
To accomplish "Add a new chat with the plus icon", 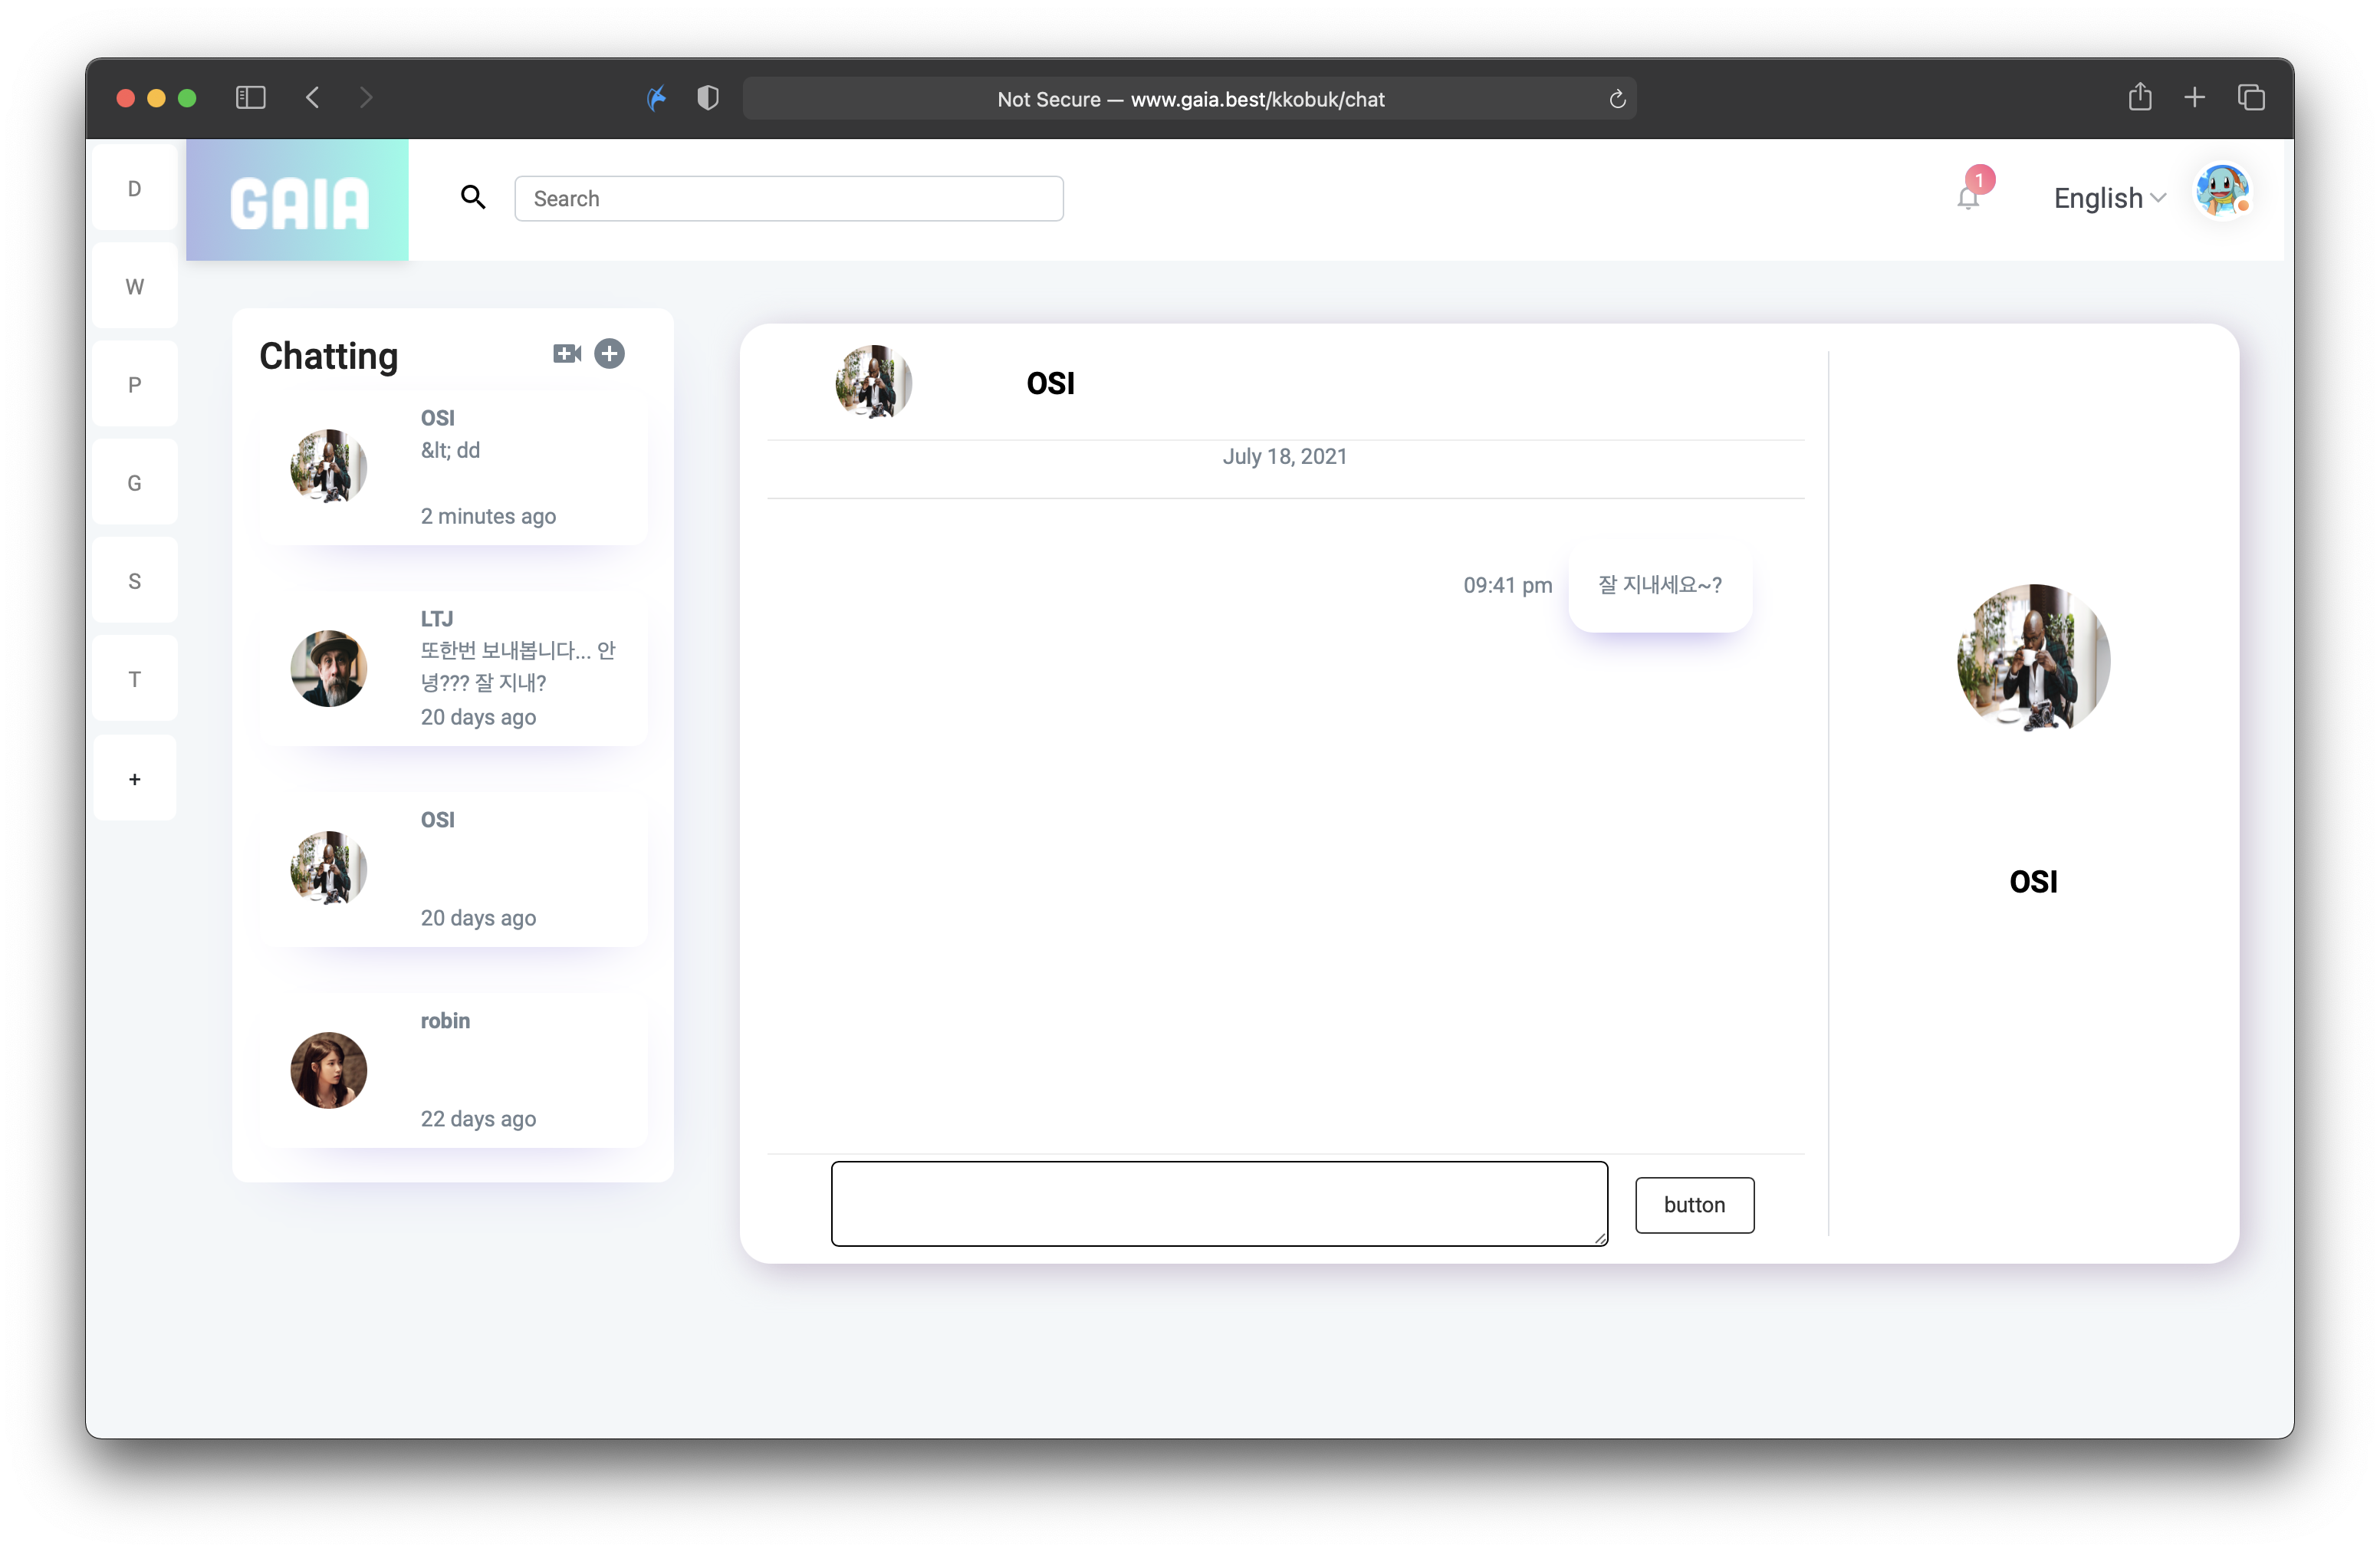I will point(609,354).
